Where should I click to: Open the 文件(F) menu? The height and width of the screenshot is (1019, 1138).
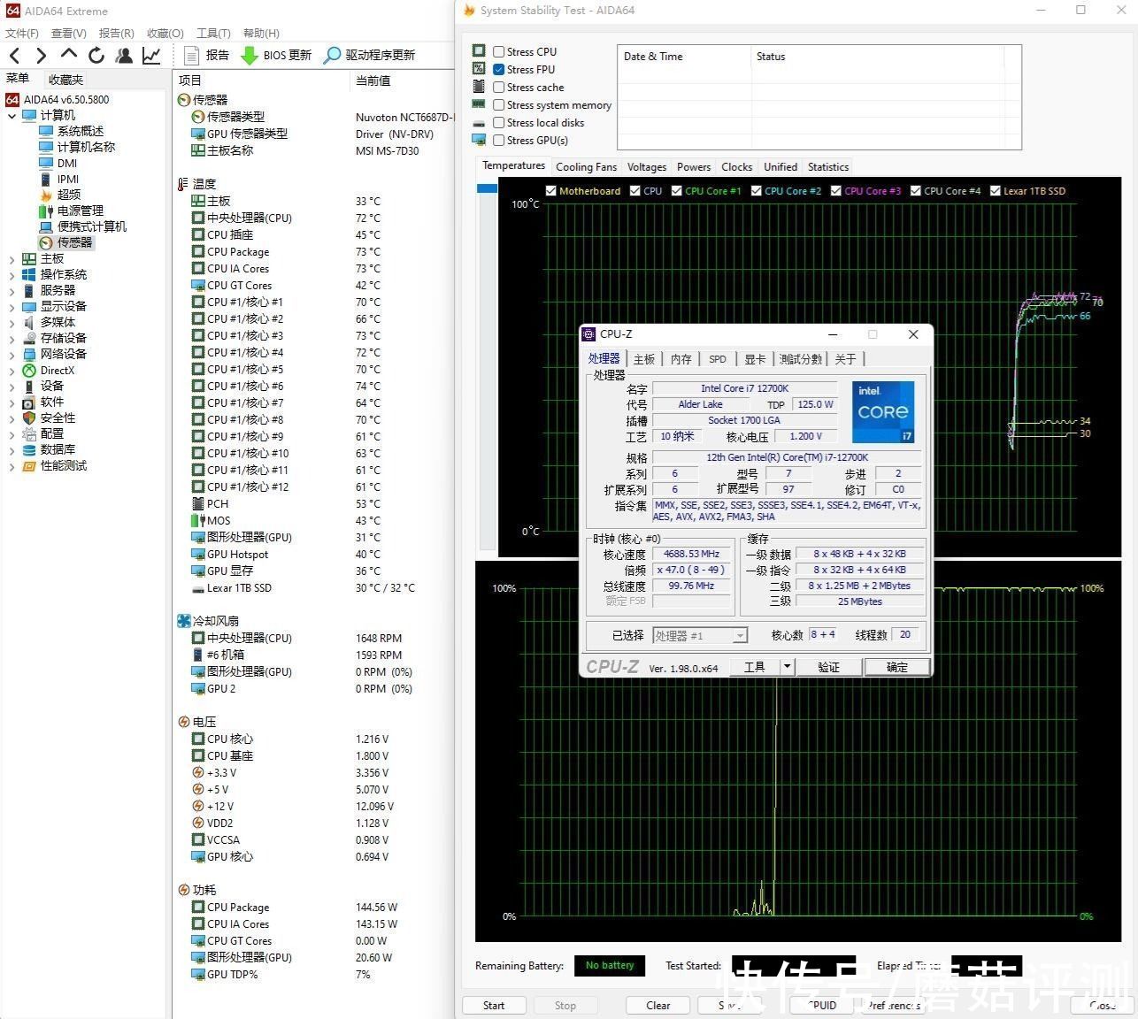pos(21,33)
